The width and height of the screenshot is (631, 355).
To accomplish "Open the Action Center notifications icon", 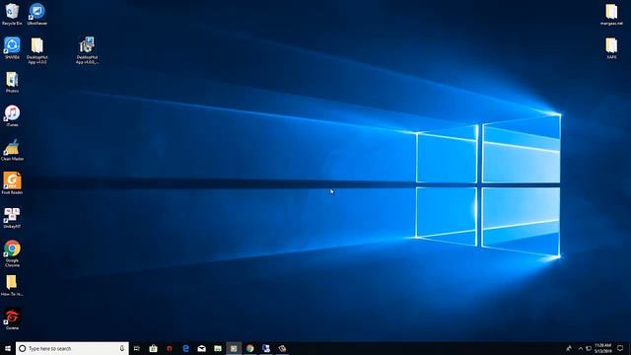I will tap(620, 348).
